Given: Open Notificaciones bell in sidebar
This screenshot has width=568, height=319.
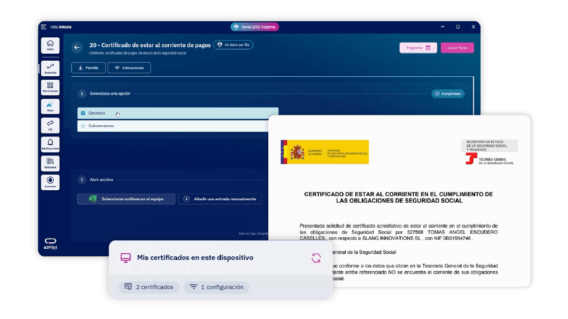Looking at the screenshot, I should pos(50,144).
